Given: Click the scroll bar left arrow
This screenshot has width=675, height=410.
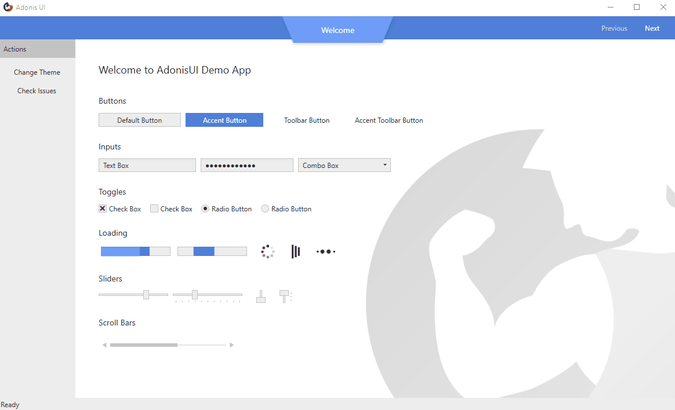Looking at the screenshot, I should 104,345.
